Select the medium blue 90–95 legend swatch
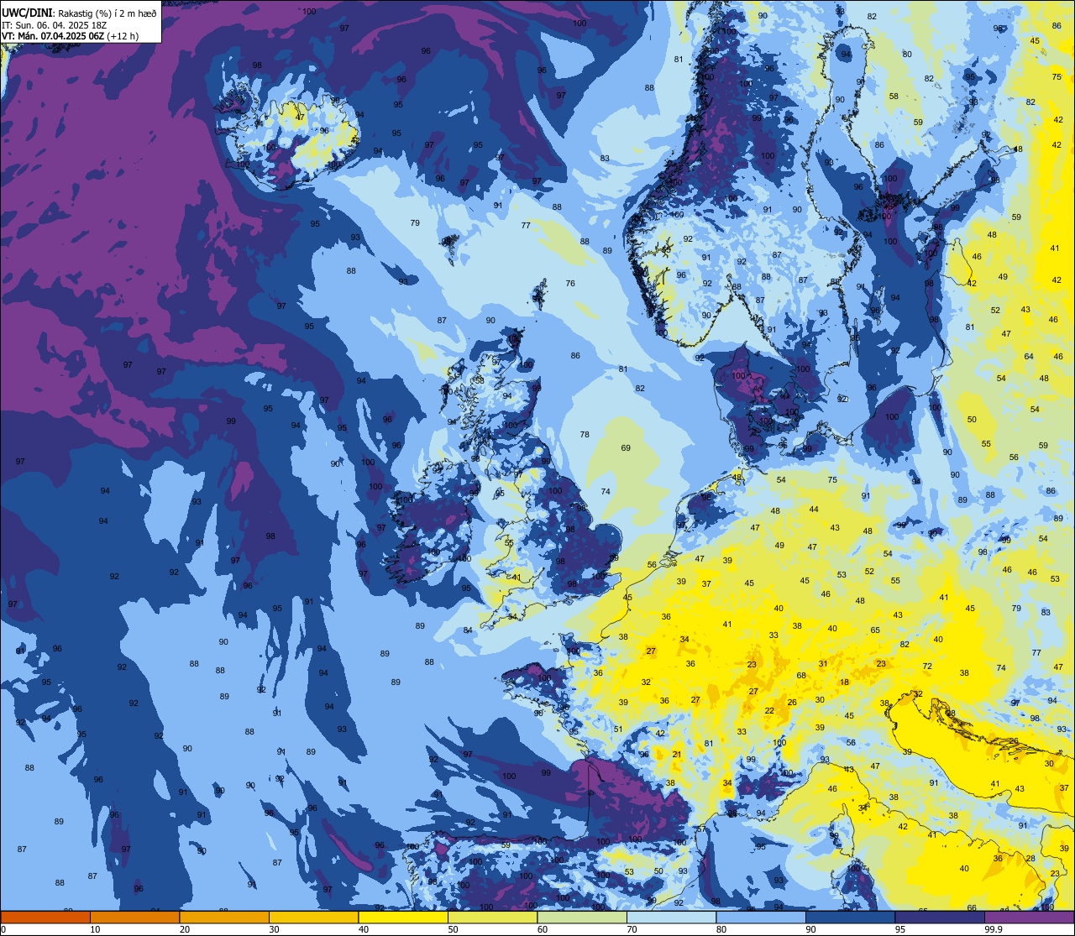This screenshot has width=1075, height=936. (x=850, y=917)
